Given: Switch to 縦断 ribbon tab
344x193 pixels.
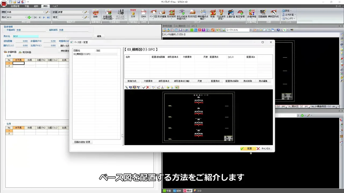Looking at the screenshot, I should [x=36, y=6].
